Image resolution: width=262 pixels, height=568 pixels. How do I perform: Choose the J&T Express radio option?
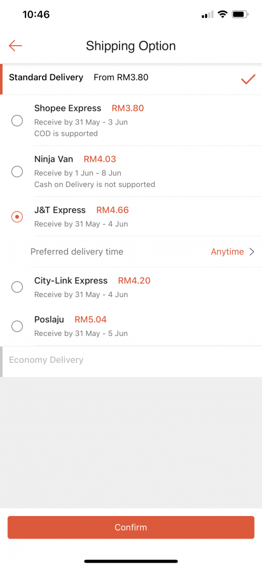coord(17,217)
